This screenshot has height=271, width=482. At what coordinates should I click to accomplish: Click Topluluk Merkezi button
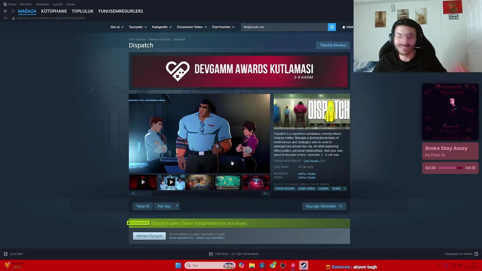(x=333, y=45)
